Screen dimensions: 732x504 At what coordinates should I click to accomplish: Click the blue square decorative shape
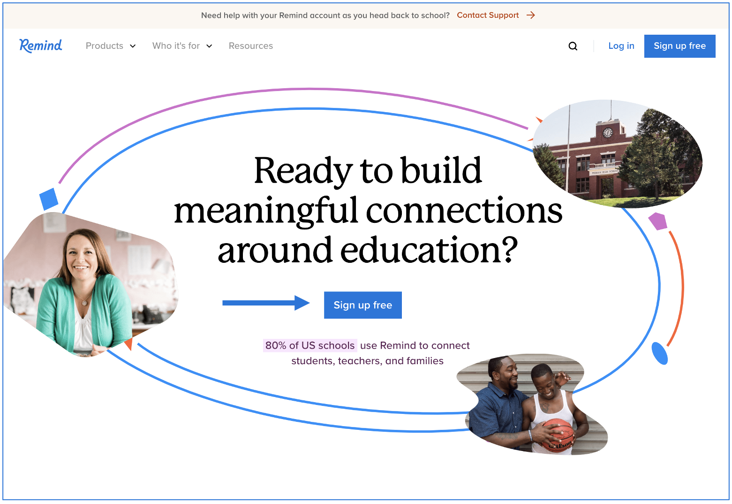(49, 199)
